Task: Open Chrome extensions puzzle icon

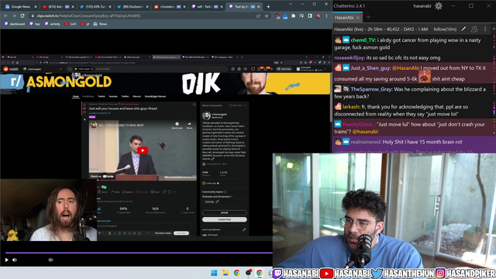Action: (x=293, y=15)
